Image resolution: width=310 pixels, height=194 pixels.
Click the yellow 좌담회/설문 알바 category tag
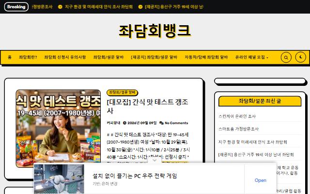tap(122, 93)
